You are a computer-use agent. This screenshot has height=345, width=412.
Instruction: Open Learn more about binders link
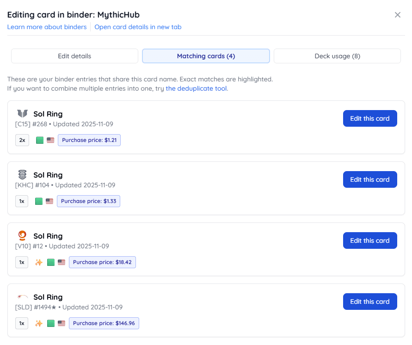(47, 27)
